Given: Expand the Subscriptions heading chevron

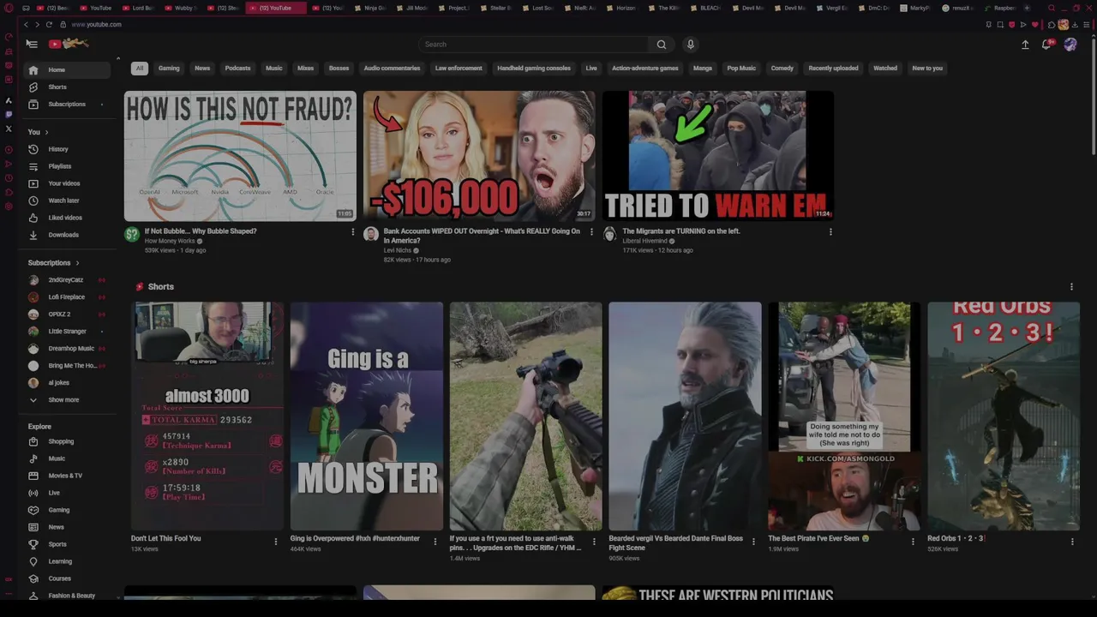Looking at the screenshot, I should coord(77,263).
